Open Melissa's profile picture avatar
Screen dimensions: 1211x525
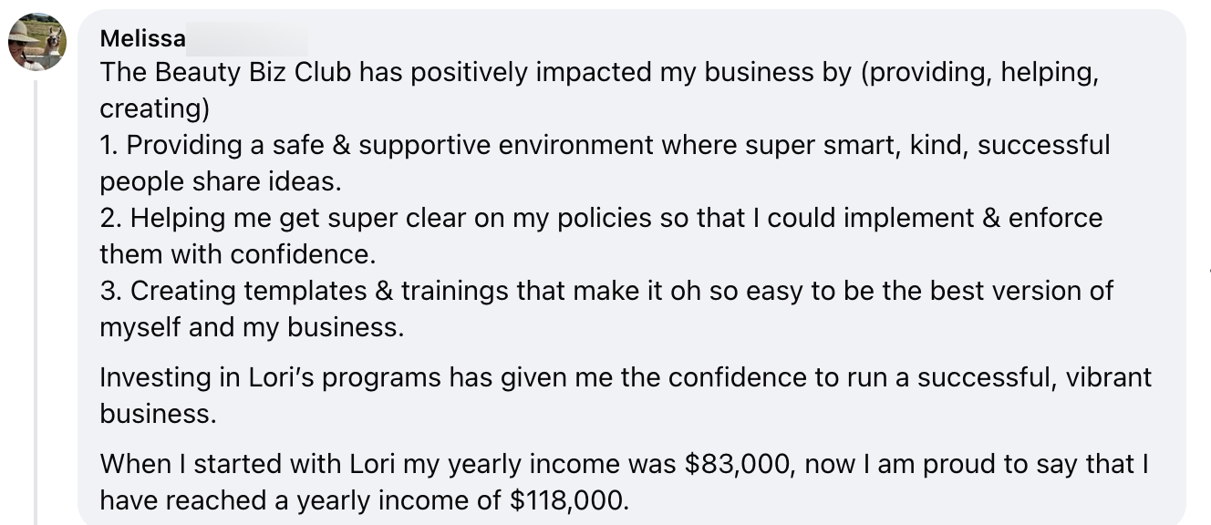[37, 42]
